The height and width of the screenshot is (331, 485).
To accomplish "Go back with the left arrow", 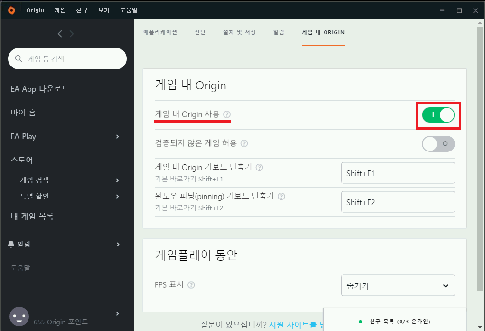I will coord(60,34).
